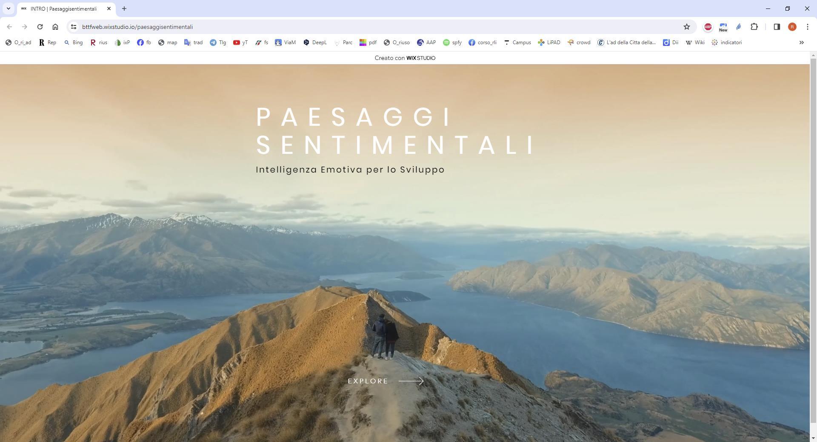This screenshot has width=817, height=442.
Task: Close the INTRO Paesaggisentimentali tab
Action: 109,8
